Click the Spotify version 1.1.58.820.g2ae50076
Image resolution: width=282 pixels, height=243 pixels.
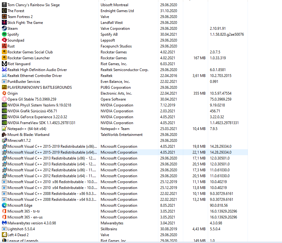[x=227, y=34]
